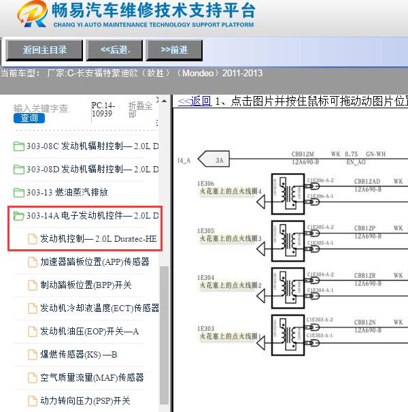Open 发动机控制— 2.0L Duratec-HE document
Viewport: 408px width, 412px height.
[x=99, y=239]
